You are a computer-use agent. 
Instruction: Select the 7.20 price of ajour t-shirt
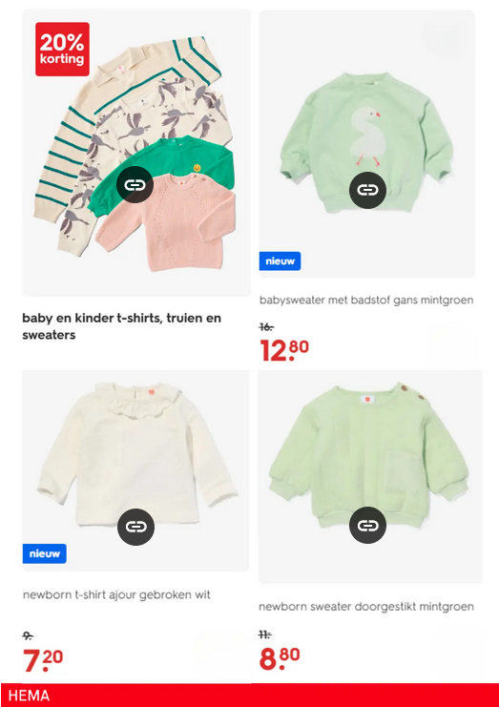pyautogui.click(x=43, y=660)
